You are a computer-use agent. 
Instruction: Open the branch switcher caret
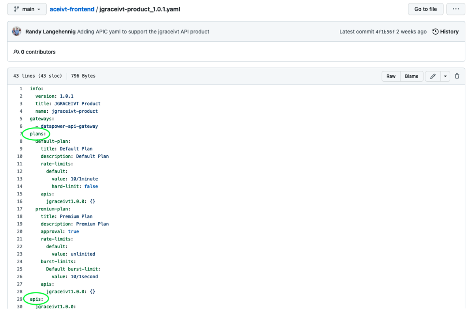click(39, 9)
